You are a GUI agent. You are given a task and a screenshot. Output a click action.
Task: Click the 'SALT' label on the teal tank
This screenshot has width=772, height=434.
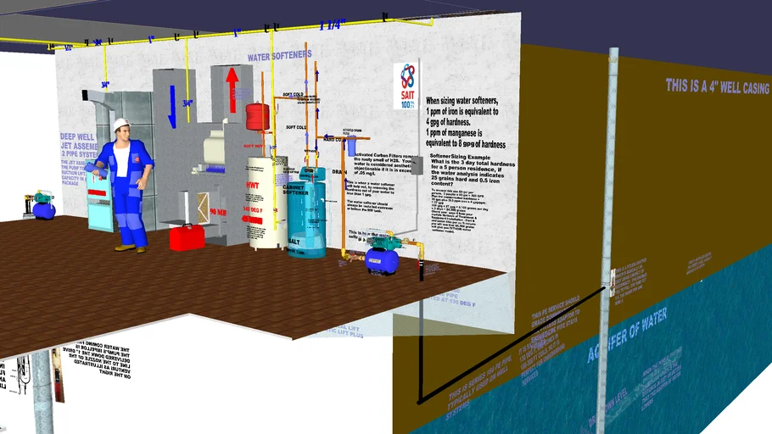(x=294, y=242)
